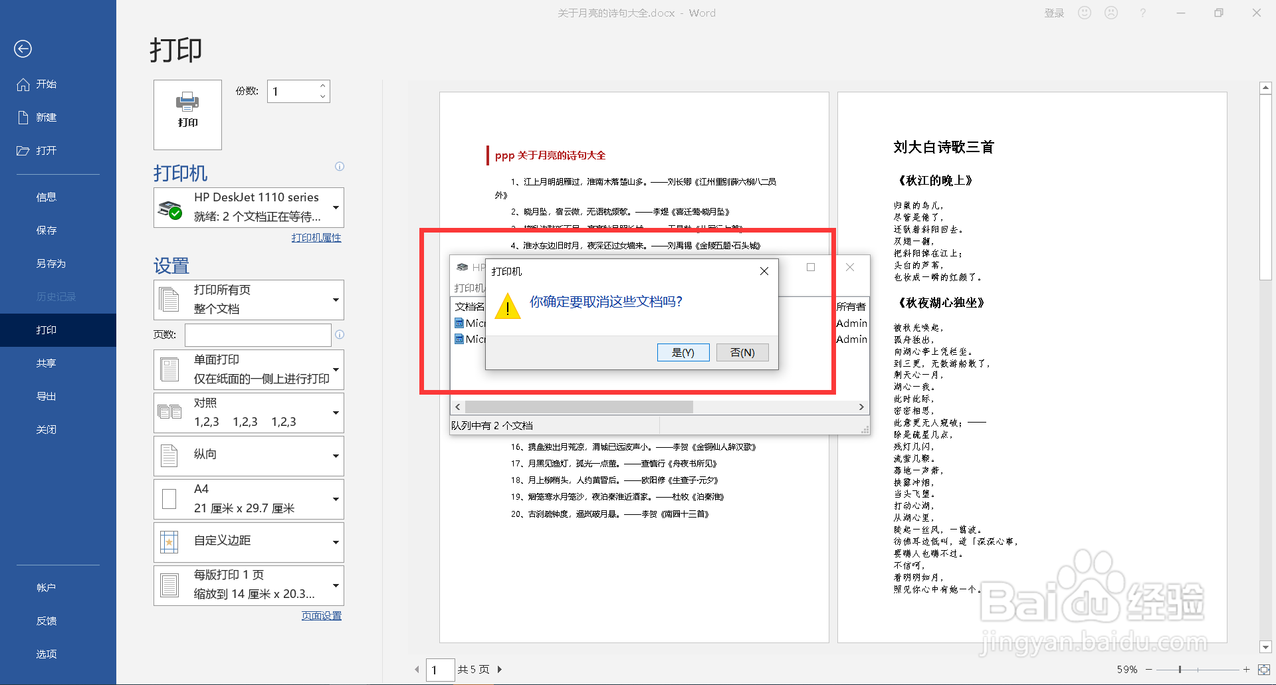Image resolution: width=1276 pixels, height=685 pixels.
Task: Click info icon next to pages field
Action: click(340, 335)
